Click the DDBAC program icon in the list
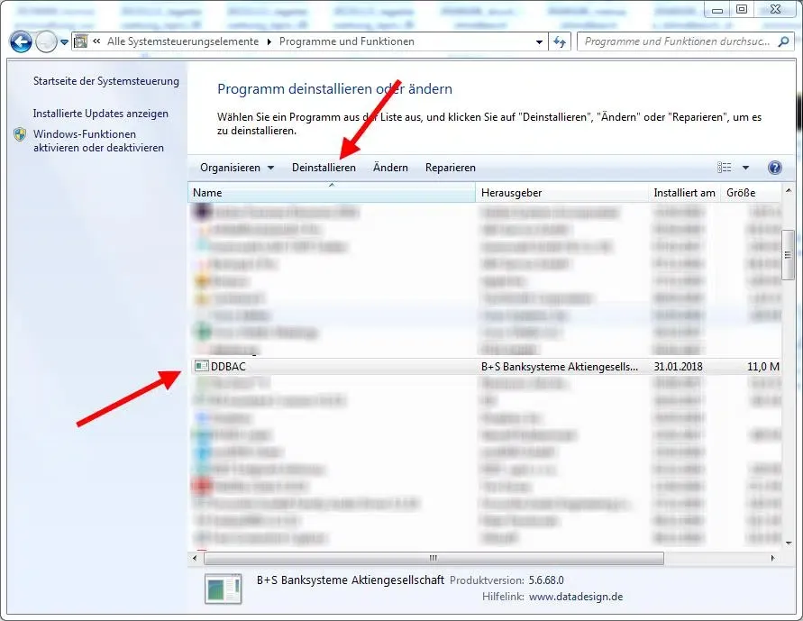Viewport: 803px width, 621px height. pos(200,366)
